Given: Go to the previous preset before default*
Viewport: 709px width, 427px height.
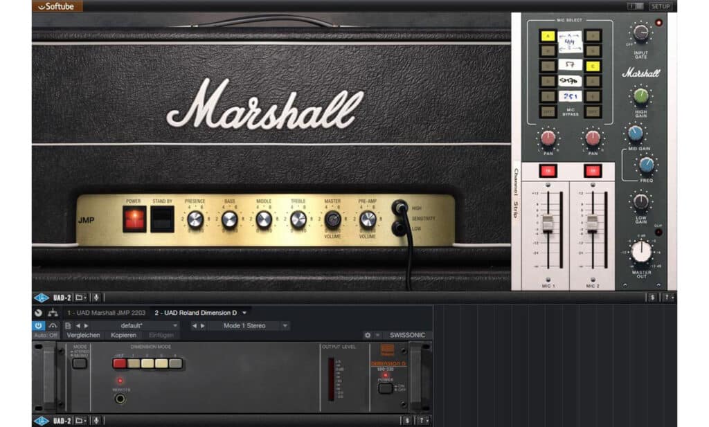Looking at the screenshot, I should (78, 326).
